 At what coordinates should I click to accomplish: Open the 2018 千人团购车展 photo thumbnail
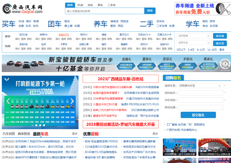179,147
